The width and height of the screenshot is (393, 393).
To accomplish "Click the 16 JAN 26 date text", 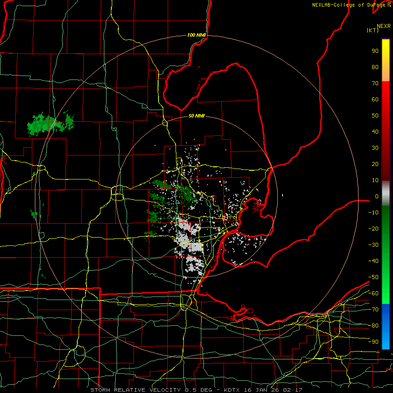I will pyautogui.click(x=261, y=390).
